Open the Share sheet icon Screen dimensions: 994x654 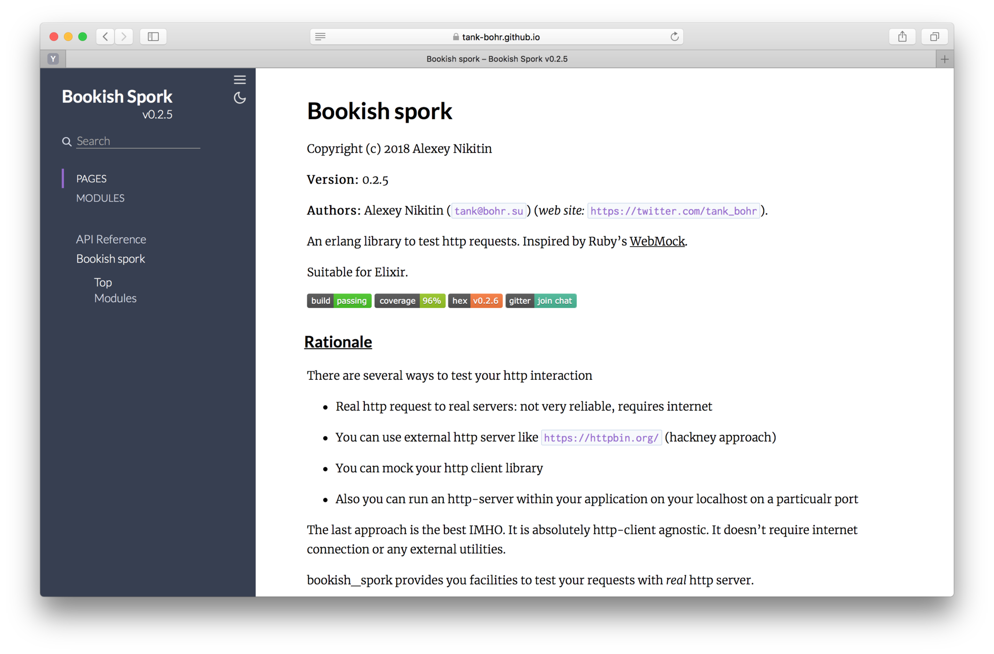(902, 36)
